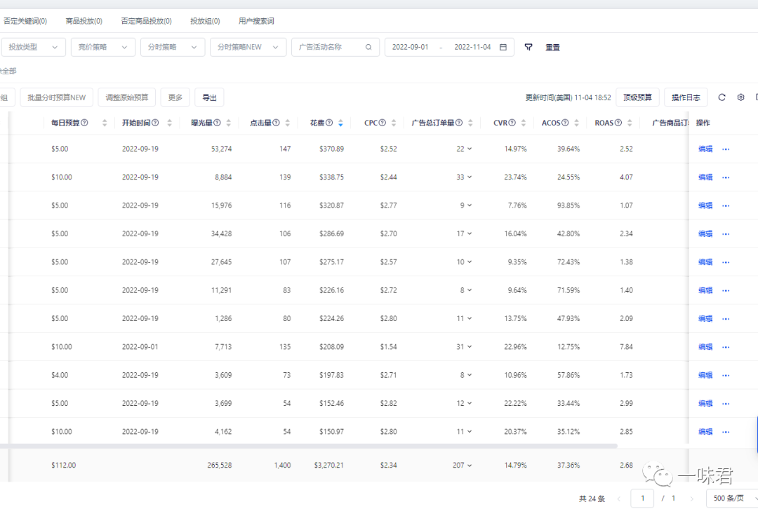Screen dimensions: 758x509
Task: Click the sort arrows on 花费 column
Action: coord(340,123)
